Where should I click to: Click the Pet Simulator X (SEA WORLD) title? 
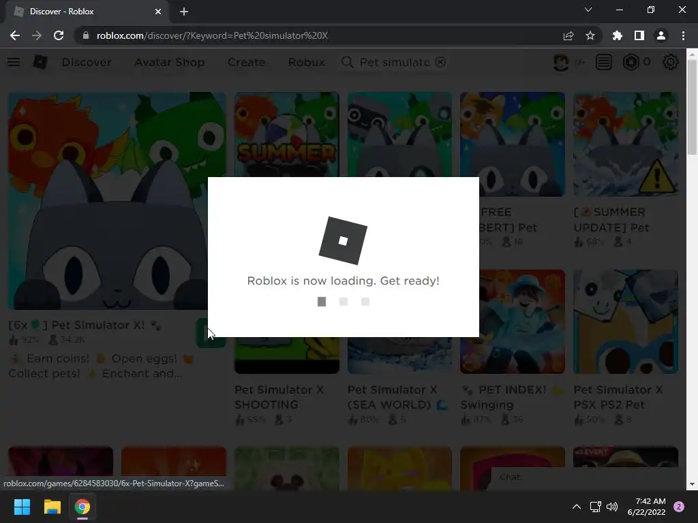click(x=397, y=397)
